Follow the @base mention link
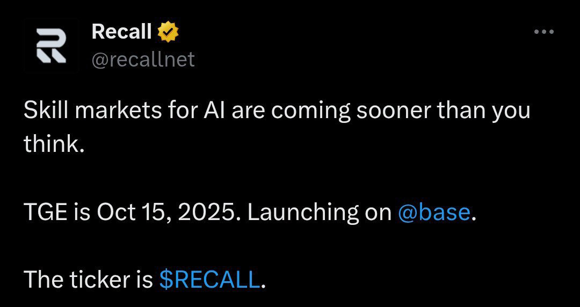Image resolution: width=580 pixels, height=307 pixels. (x=434, y=213)
